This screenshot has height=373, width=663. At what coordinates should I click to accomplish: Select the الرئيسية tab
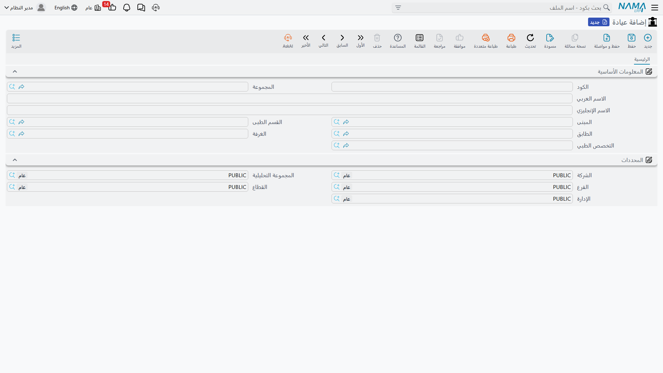pos(642,59)
